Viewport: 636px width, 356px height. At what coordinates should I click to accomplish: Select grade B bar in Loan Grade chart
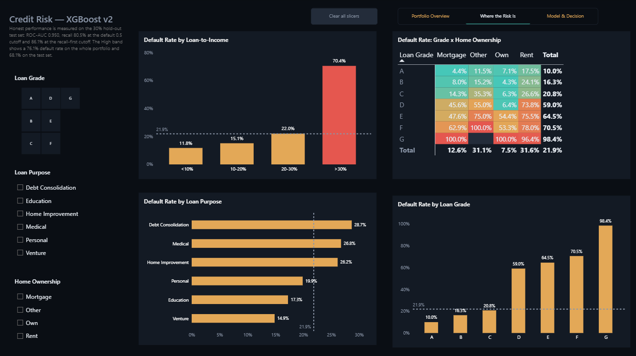tap(461, 324)
